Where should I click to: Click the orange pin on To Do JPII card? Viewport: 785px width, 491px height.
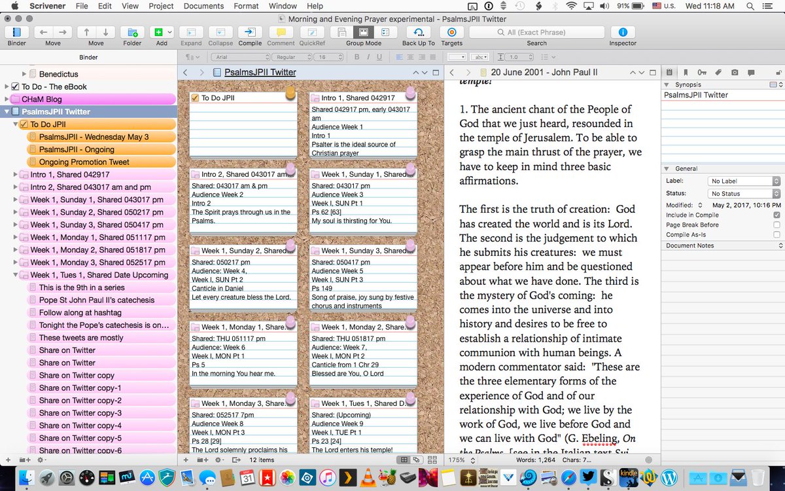(290, 94)
